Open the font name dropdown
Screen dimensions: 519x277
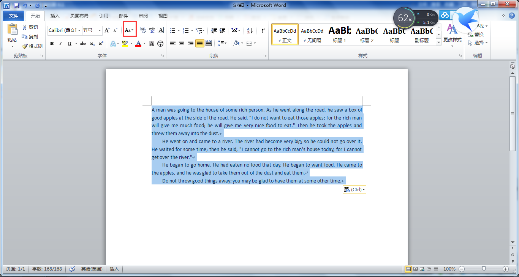point(79,30)
